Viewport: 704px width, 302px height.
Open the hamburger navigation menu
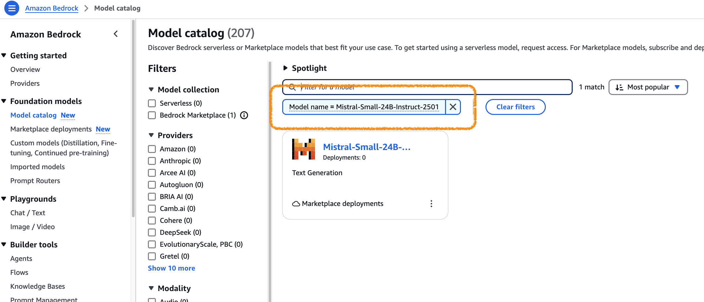pyautogui.click(x=11, y=8)
